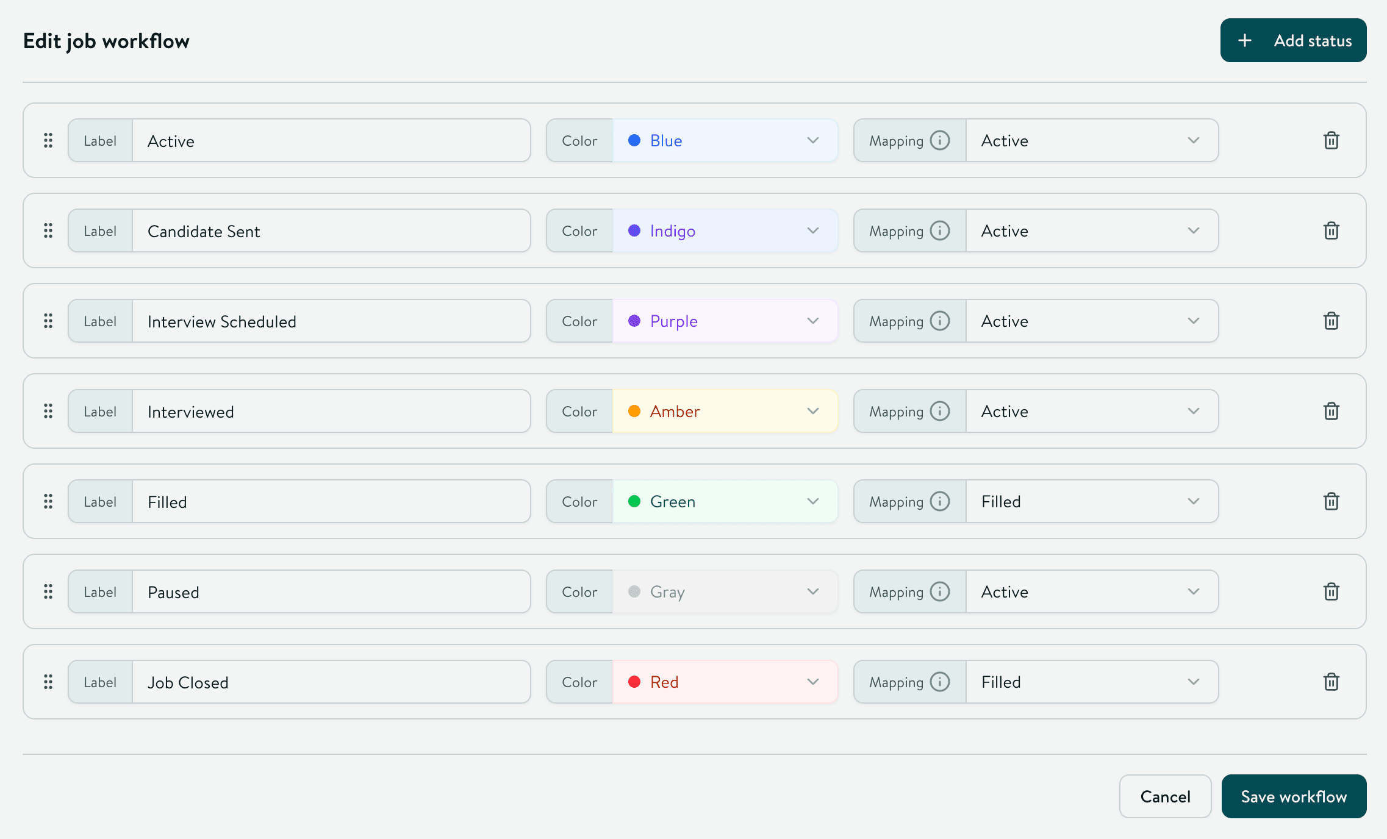Open the Mapping dropdown for "Interview Scheduled"
The image size is (1387, 839).
pos(1194,321)
